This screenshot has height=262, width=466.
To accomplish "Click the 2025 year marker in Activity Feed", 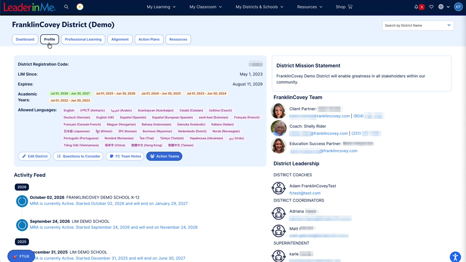I will coord(22,241).
